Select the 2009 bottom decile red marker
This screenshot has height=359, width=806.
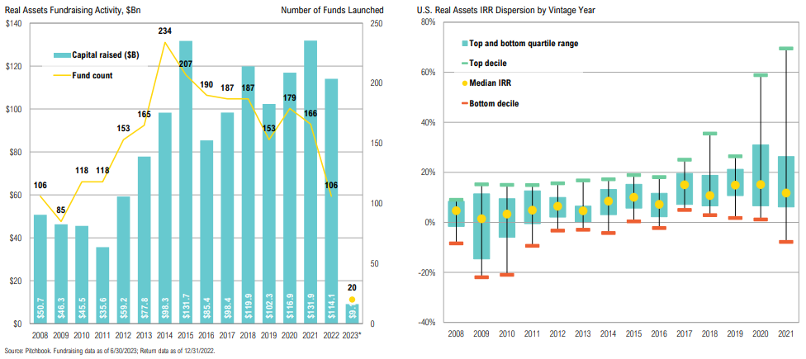481,277
